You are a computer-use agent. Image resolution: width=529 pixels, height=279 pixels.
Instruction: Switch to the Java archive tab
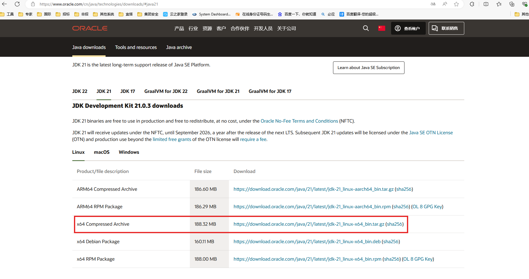pyautogui.click(x=179, y=47)
